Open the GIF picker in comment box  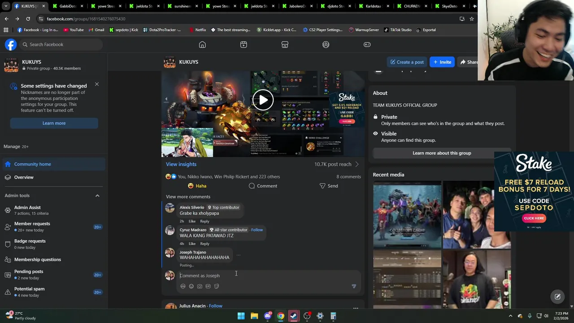[x=208, y=286]
